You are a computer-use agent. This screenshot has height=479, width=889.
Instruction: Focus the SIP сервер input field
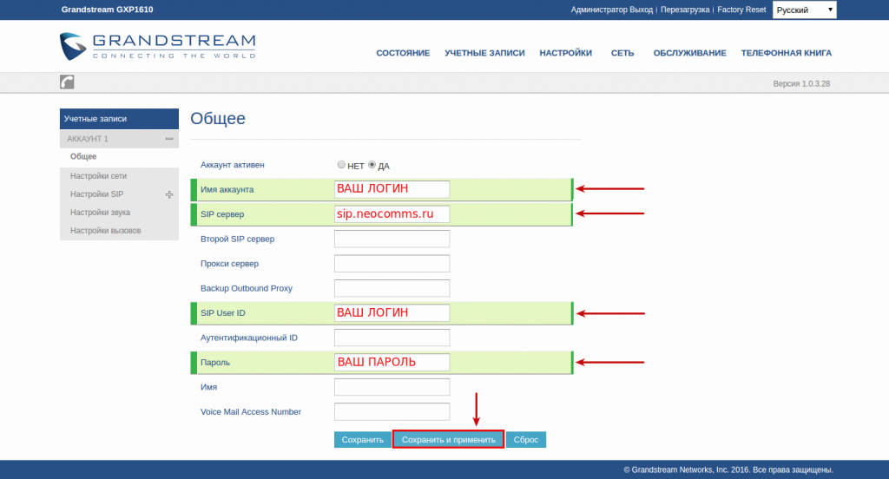(392, 213)
